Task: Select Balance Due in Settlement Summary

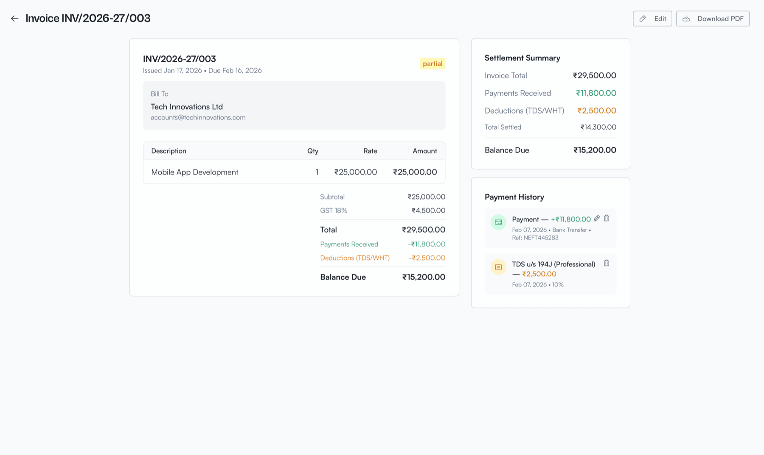Action: 507,150
